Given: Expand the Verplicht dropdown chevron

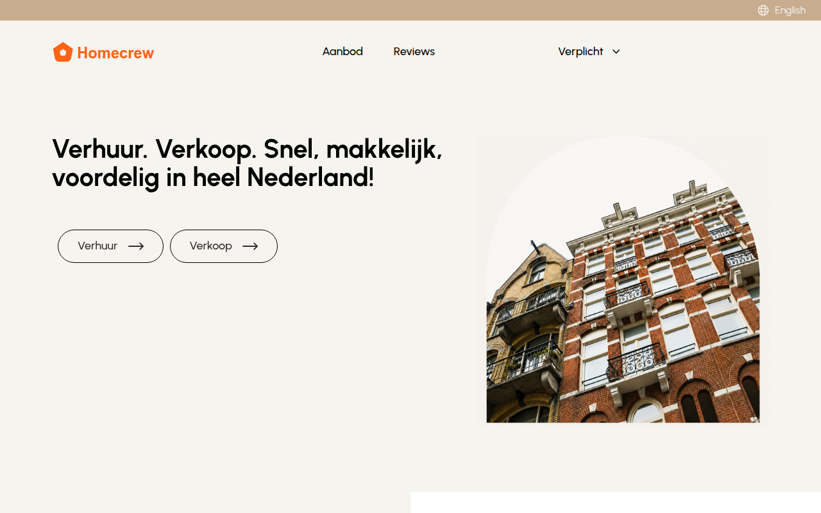Looking at the screenshot, I should pyautogui.click(x=616, y=51).
